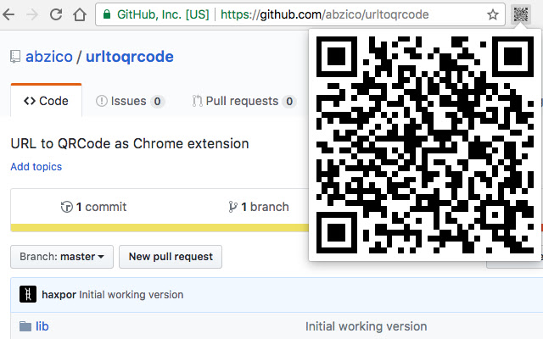Expand the Branch: master dropdown
Viewport: 543px width, 339px height.
62,257
